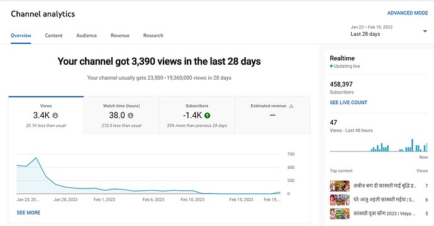Open the second top content video thumbnail with 6 views
This screenshot has width=434, height=226.
click(340, 200)
